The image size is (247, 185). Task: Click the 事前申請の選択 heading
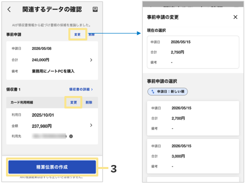click(x=162, y=81)
